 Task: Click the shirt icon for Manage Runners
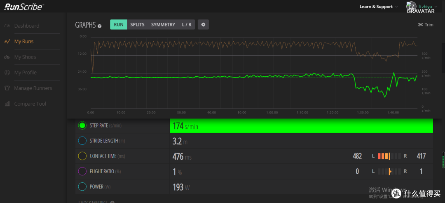tap(7, 88)
